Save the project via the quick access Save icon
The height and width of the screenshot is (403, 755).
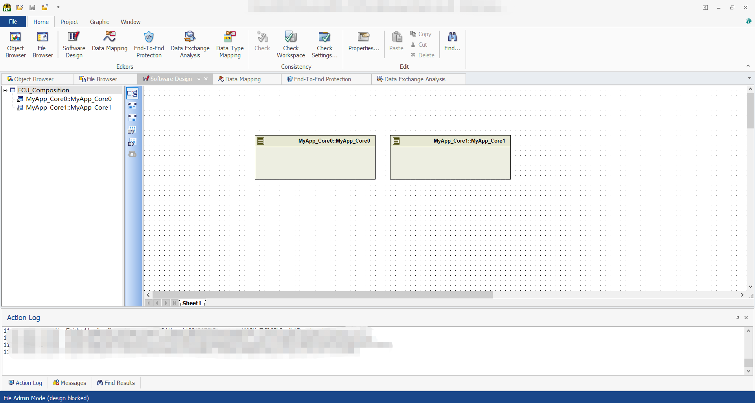(32, 7)
